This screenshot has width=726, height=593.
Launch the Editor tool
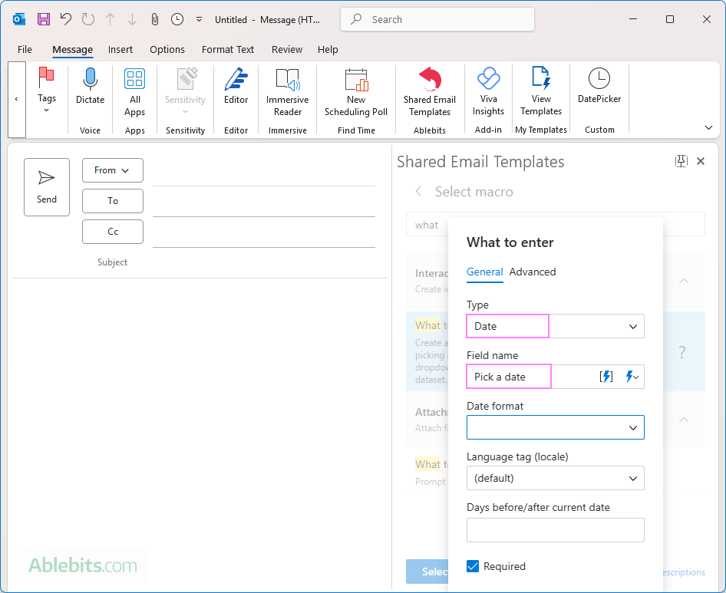pos(236,86)
